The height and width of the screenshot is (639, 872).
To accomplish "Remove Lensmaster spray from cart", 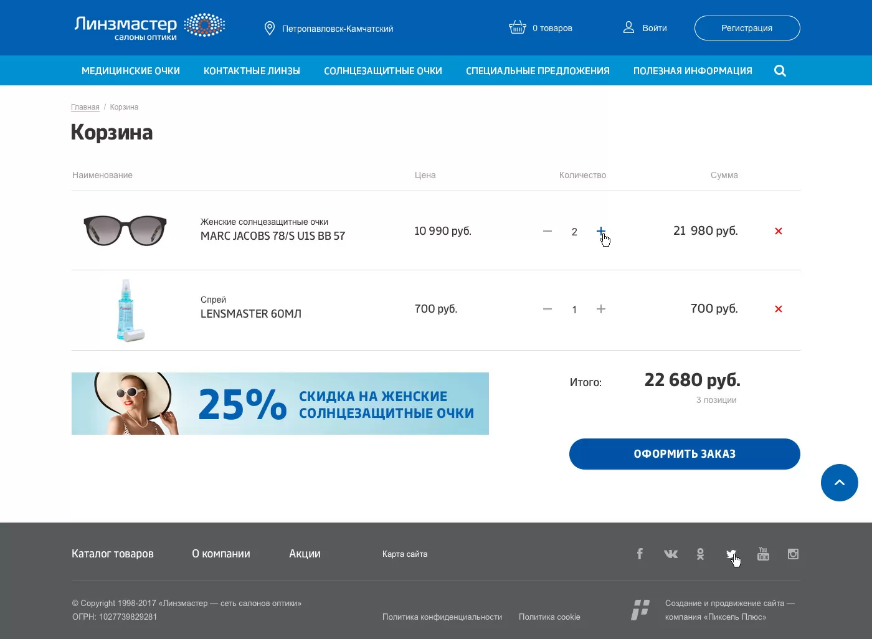I will (x=779, y=309).
